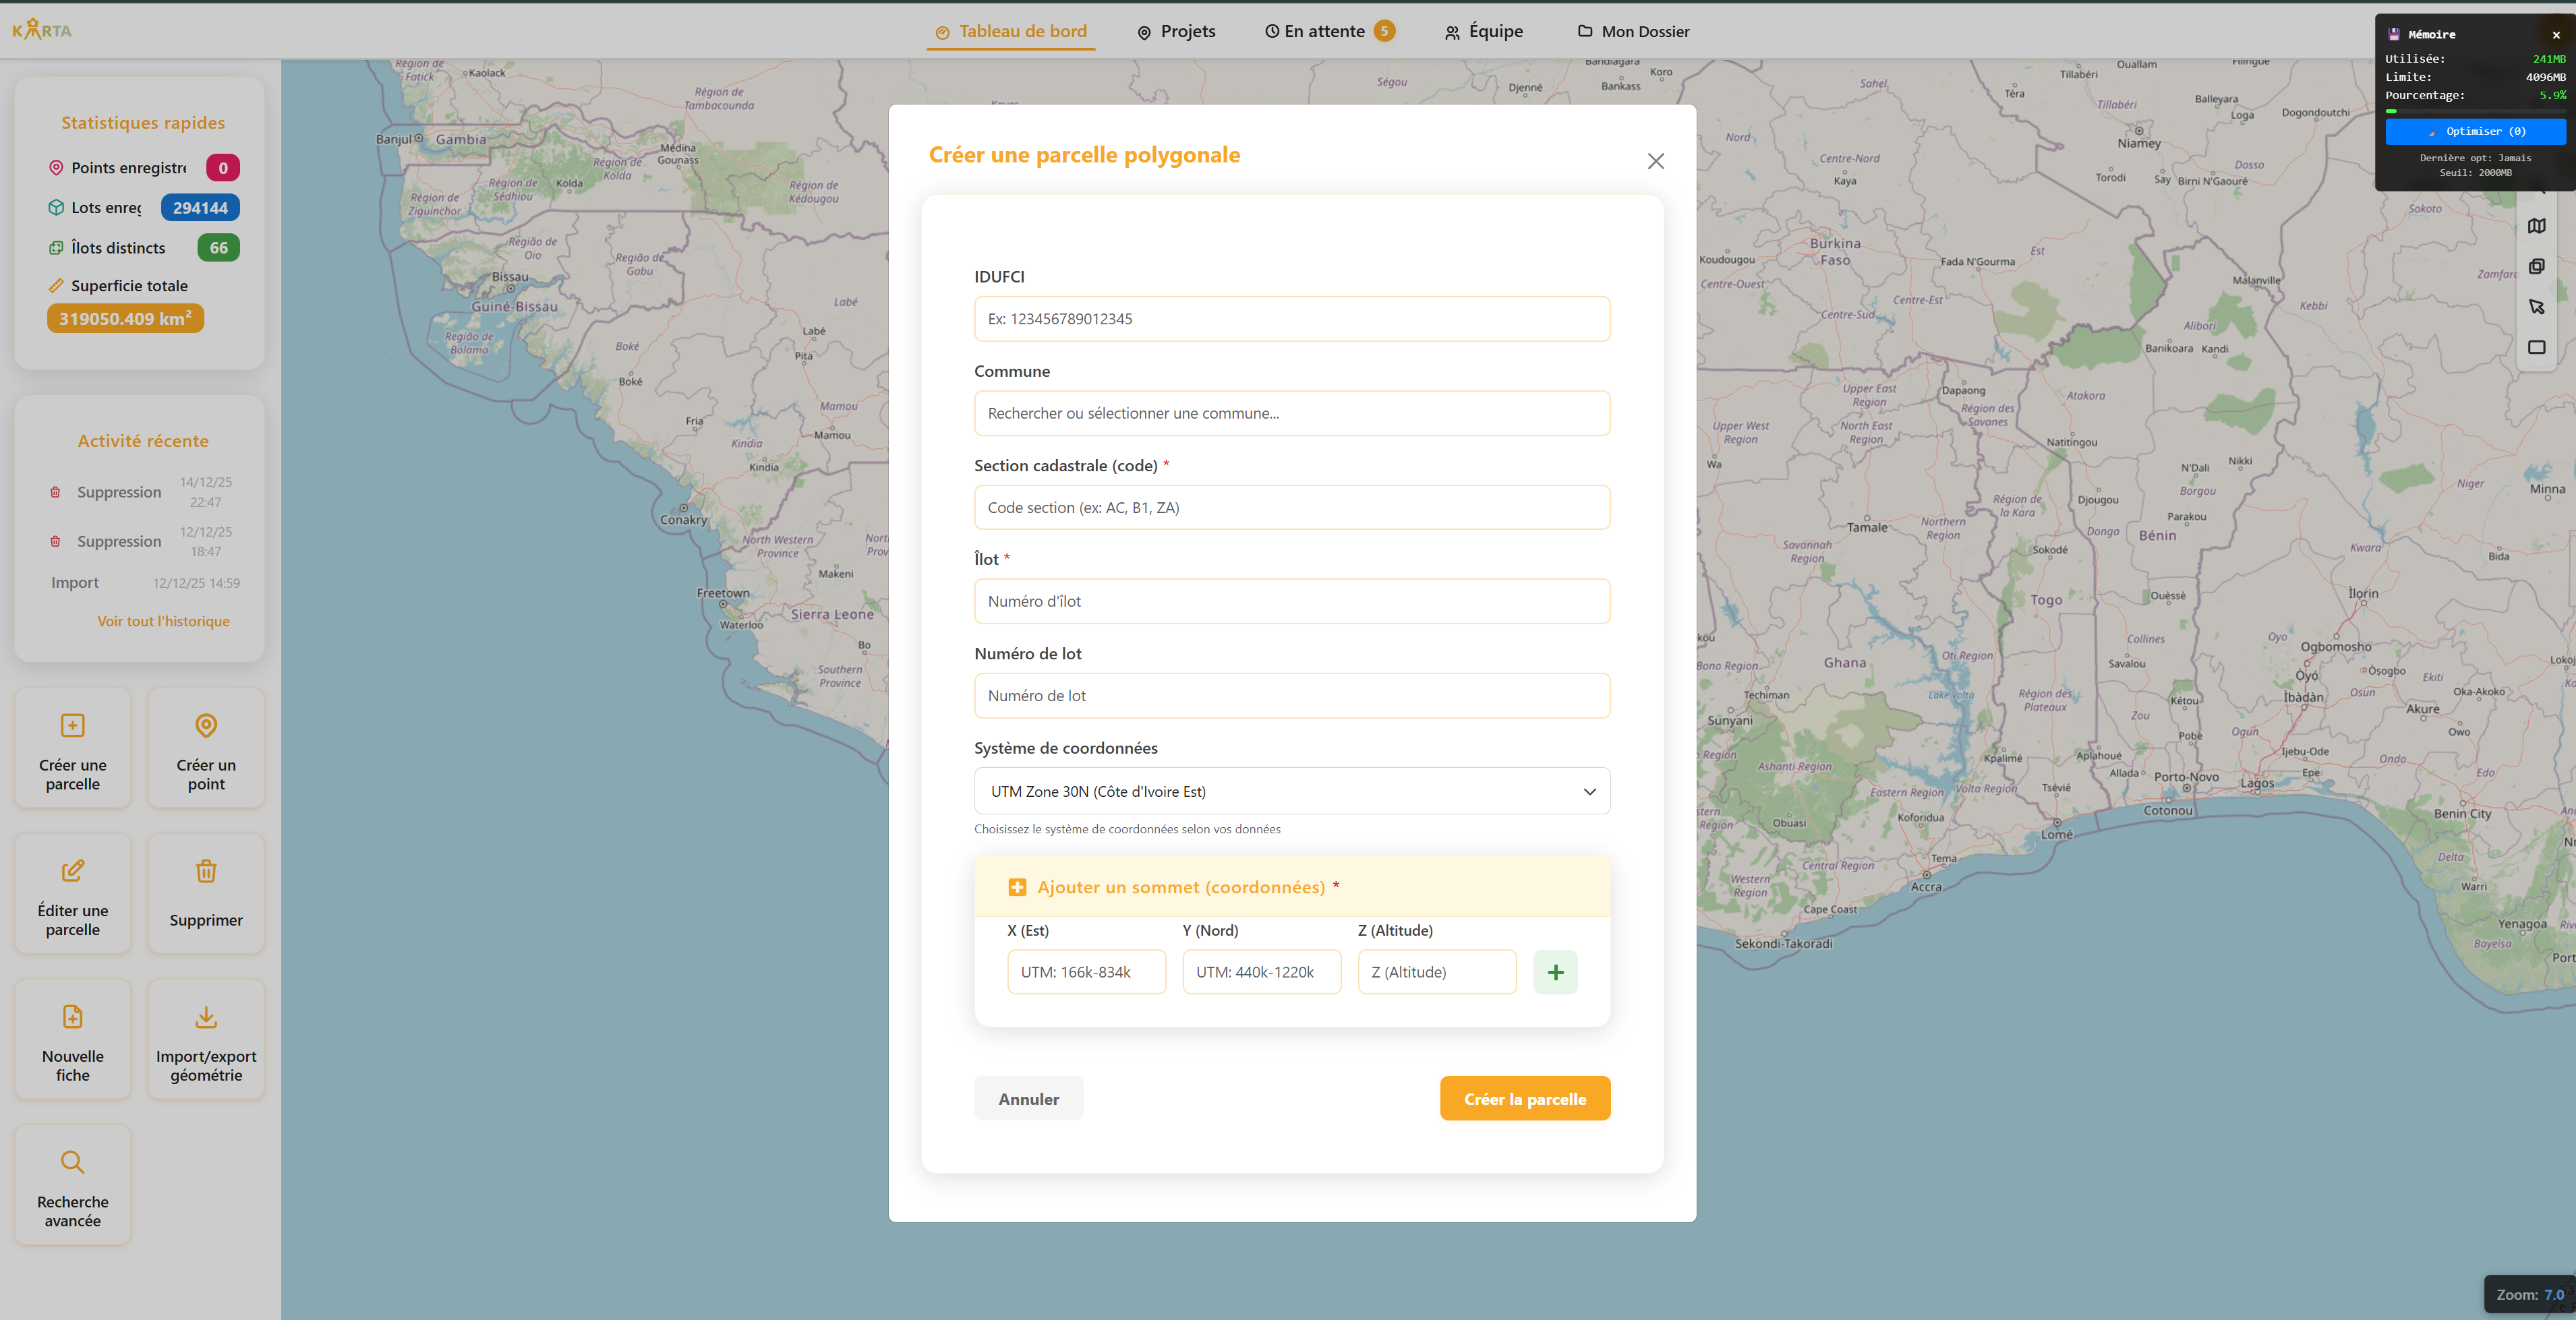Click the Points enregistrés pin icon
The image size is (2576, 1320).
click(x=56, y=168)
